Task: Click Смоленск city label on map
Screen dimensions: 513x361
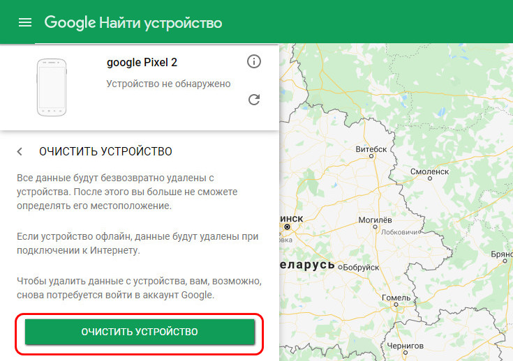Action: (429, 171)
